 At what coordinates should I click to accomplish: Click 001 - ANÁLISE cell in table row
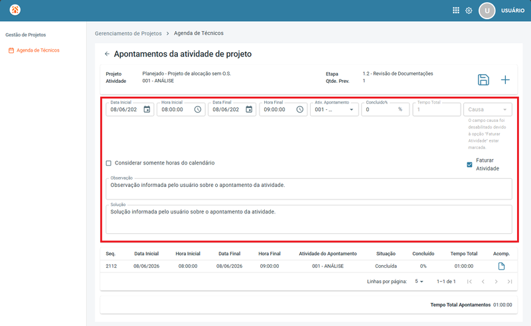327,266
